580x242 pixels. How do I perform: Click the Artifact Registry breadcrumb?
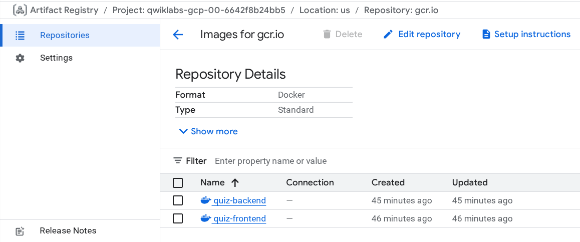coord(65,10)
